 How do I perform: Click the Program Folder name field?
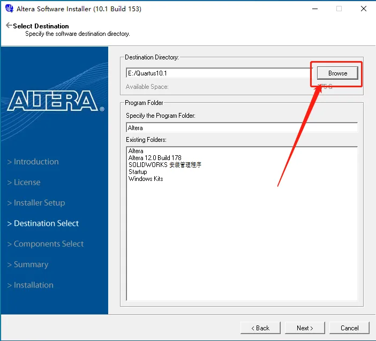click(x=242, y=127)
